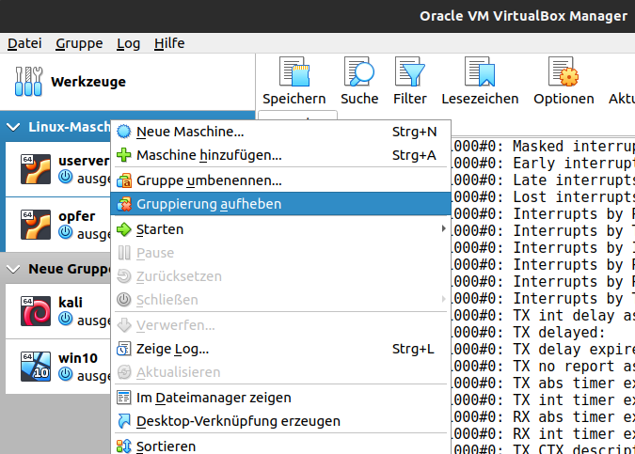
Task: Open the Hilfe menu
Action: 169,43
